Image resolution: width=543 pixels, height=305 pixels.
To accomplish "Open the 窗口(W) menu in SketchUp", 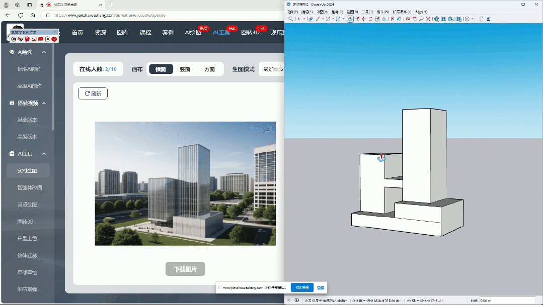I will tap(382, 12).
